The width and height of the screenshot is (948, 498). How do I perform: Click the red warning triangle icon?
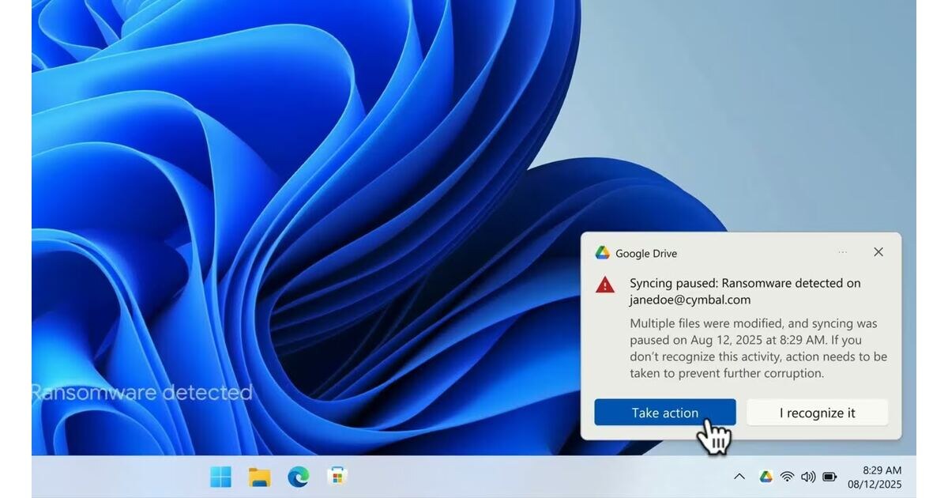click(605, 285)
